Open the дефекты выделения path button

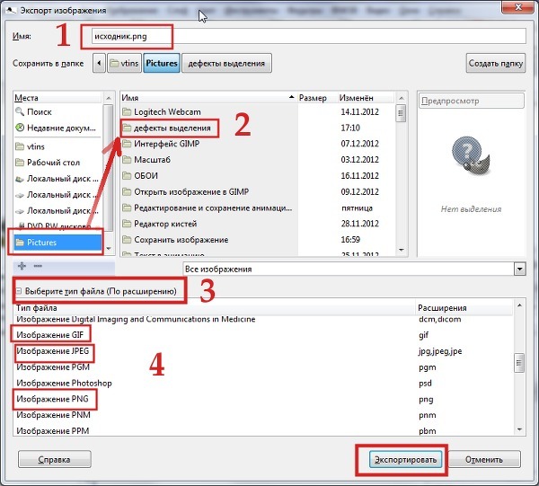pos(226,63)
